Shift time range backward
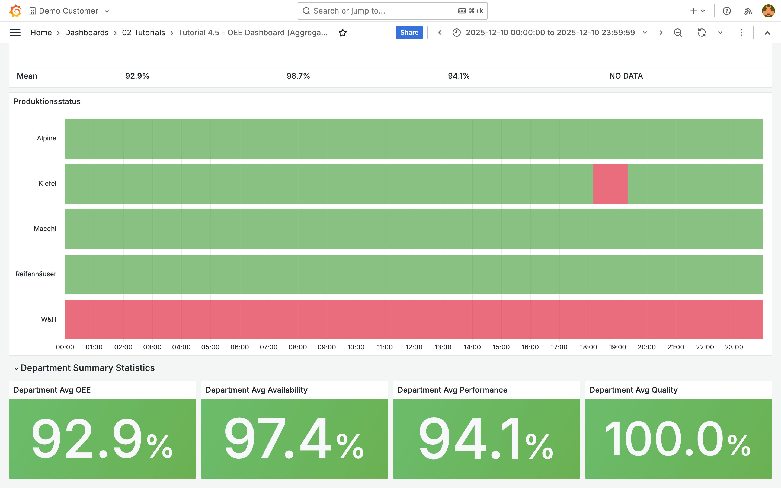Viewport: 781px width, 488px height. (440, 33)
